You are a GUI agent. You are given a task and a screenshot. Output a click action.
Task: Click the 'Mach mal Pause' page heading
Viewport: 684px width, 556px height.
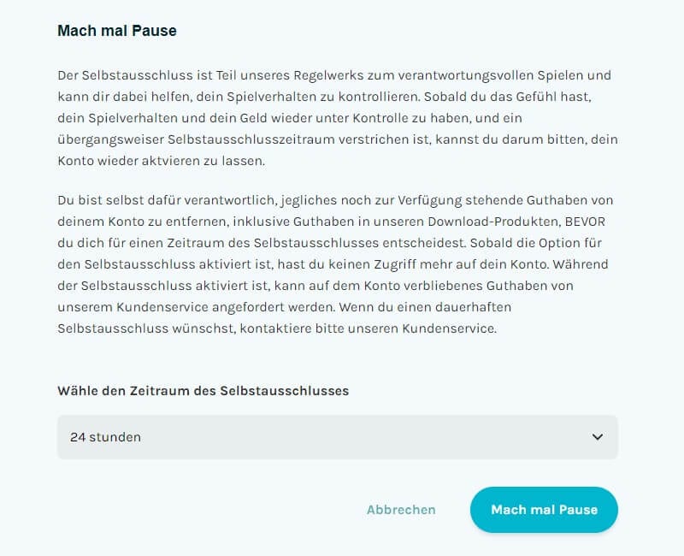pos(115,30)
